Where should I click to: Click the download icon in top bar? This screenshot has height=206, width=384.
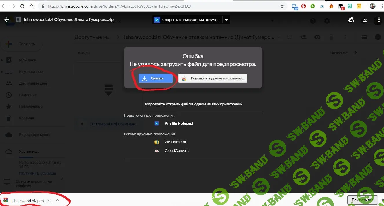point(365,20)
